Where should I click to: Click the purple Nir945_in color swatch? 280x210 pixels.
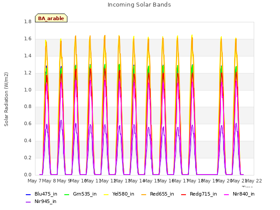click(x=28, y=202)
